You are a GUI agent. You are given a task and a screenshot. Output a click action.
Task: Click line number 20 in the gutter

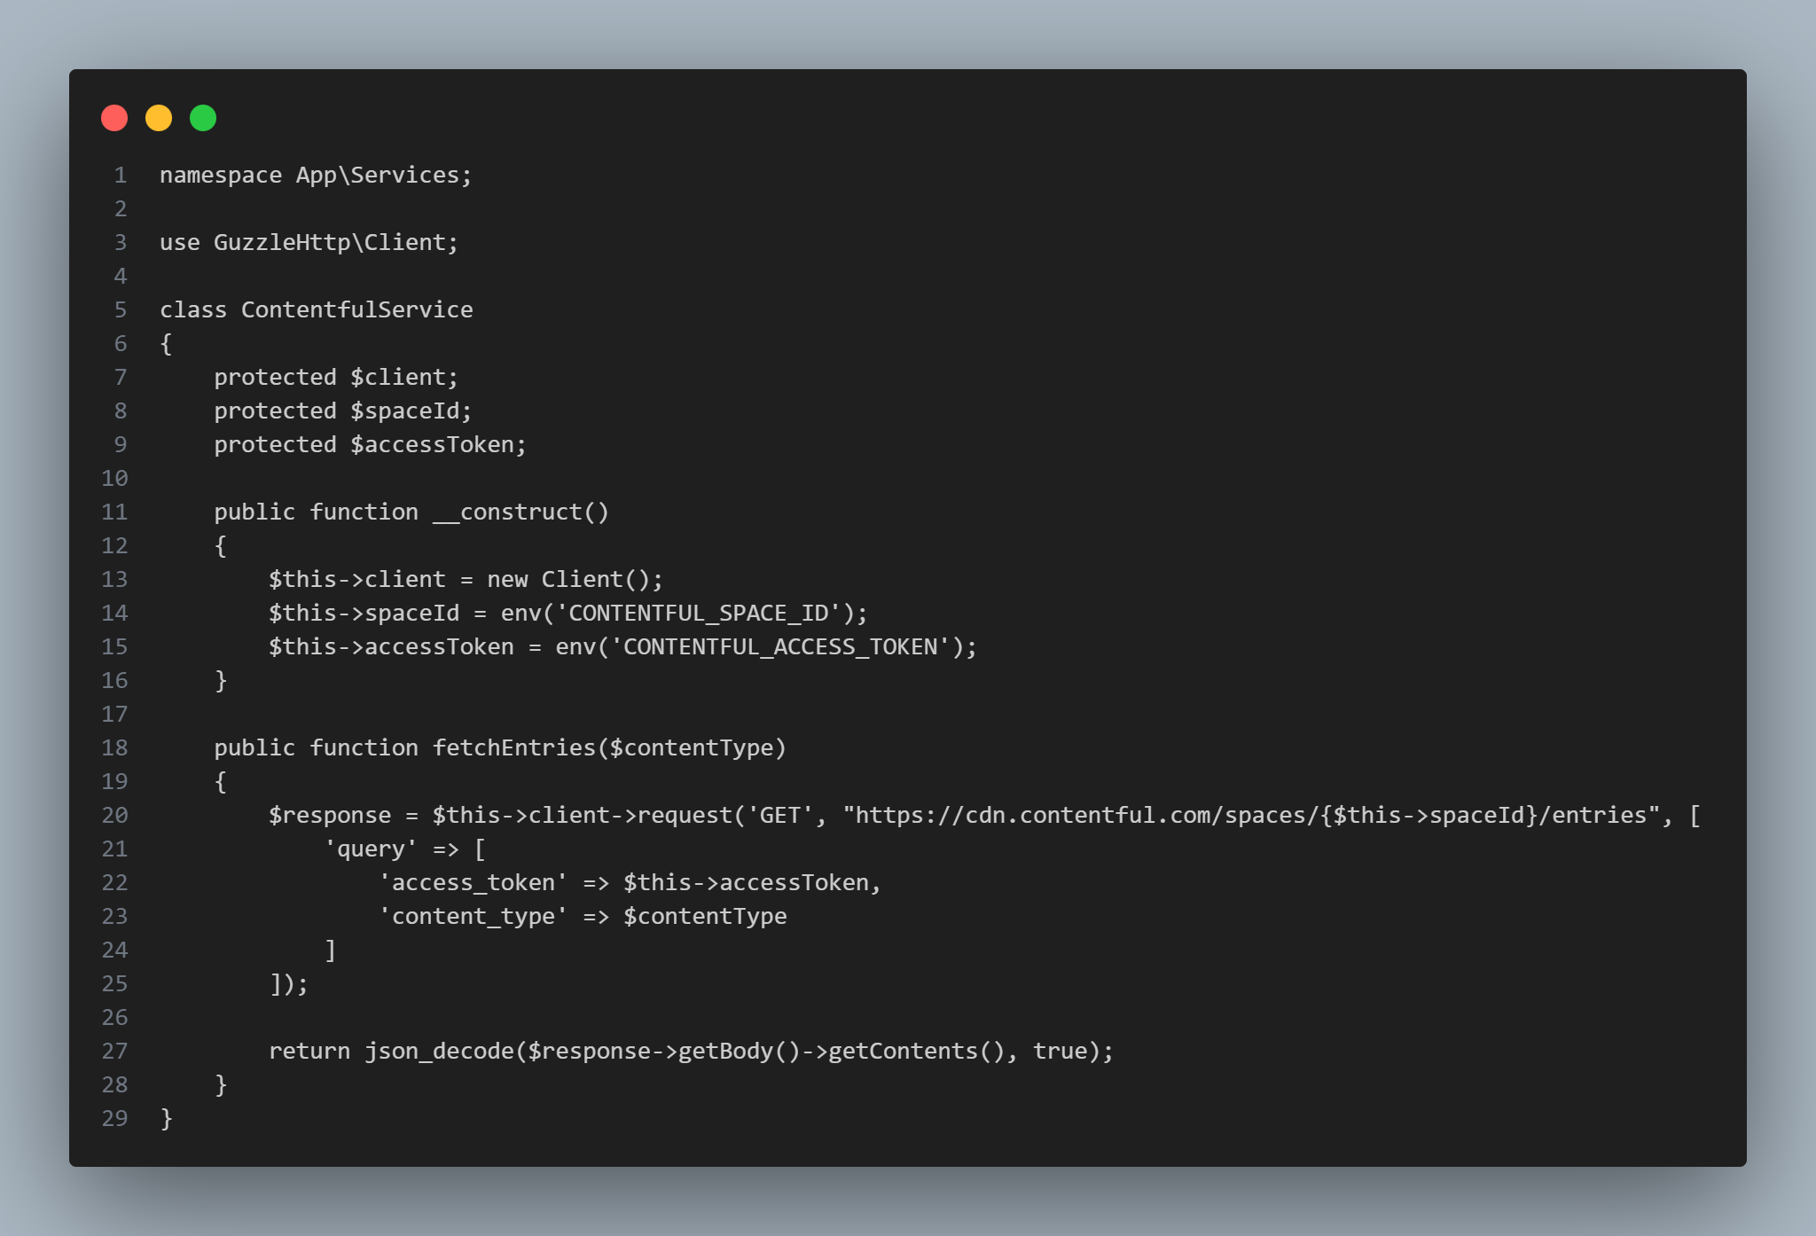pos(115,816)
